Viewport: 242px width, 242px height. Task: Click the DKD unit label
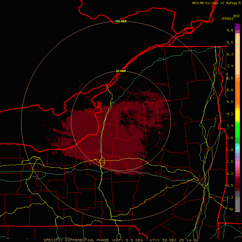pyautogui.click(x=236, y=16)
